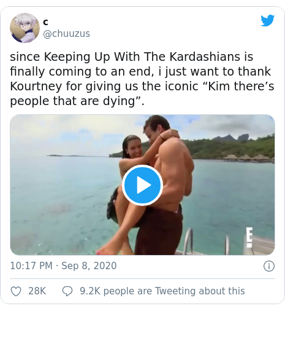Viewport: 285px width, 338px height.
Task: Play the embedded tweet video
Action: [142, 185]
